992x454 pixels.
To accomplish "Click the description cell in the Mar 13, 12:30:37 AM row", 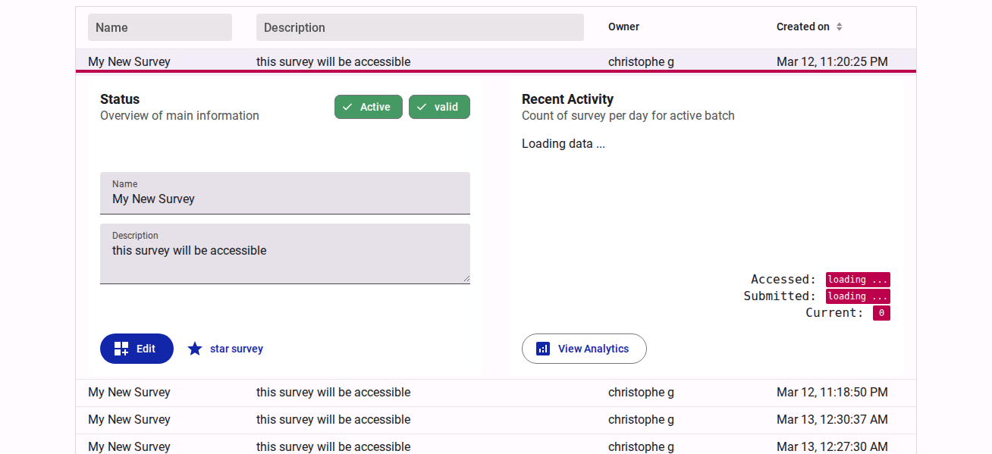I will [x=333, y=420].
